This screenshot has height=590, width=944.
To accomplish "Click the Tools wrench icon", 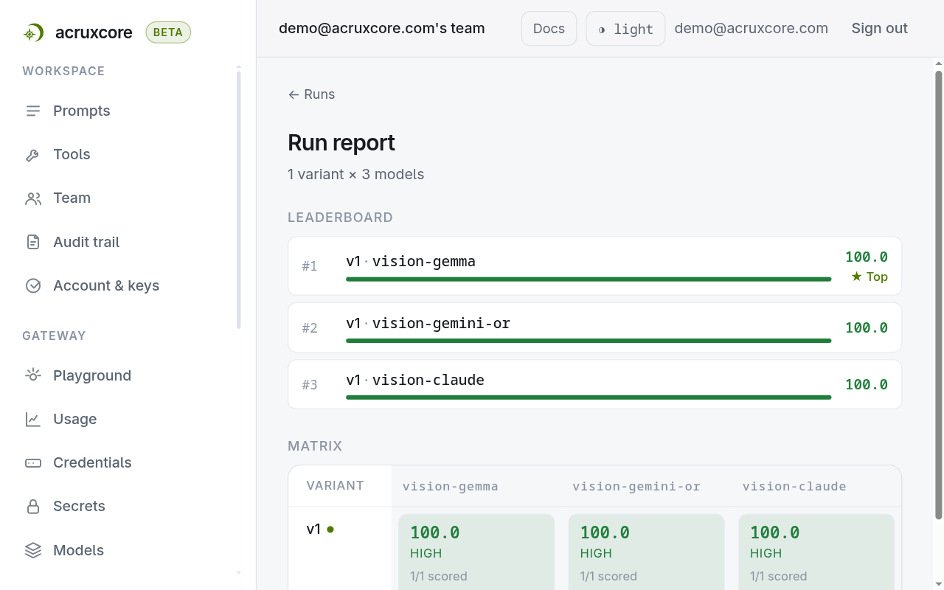I will [33, 155].
